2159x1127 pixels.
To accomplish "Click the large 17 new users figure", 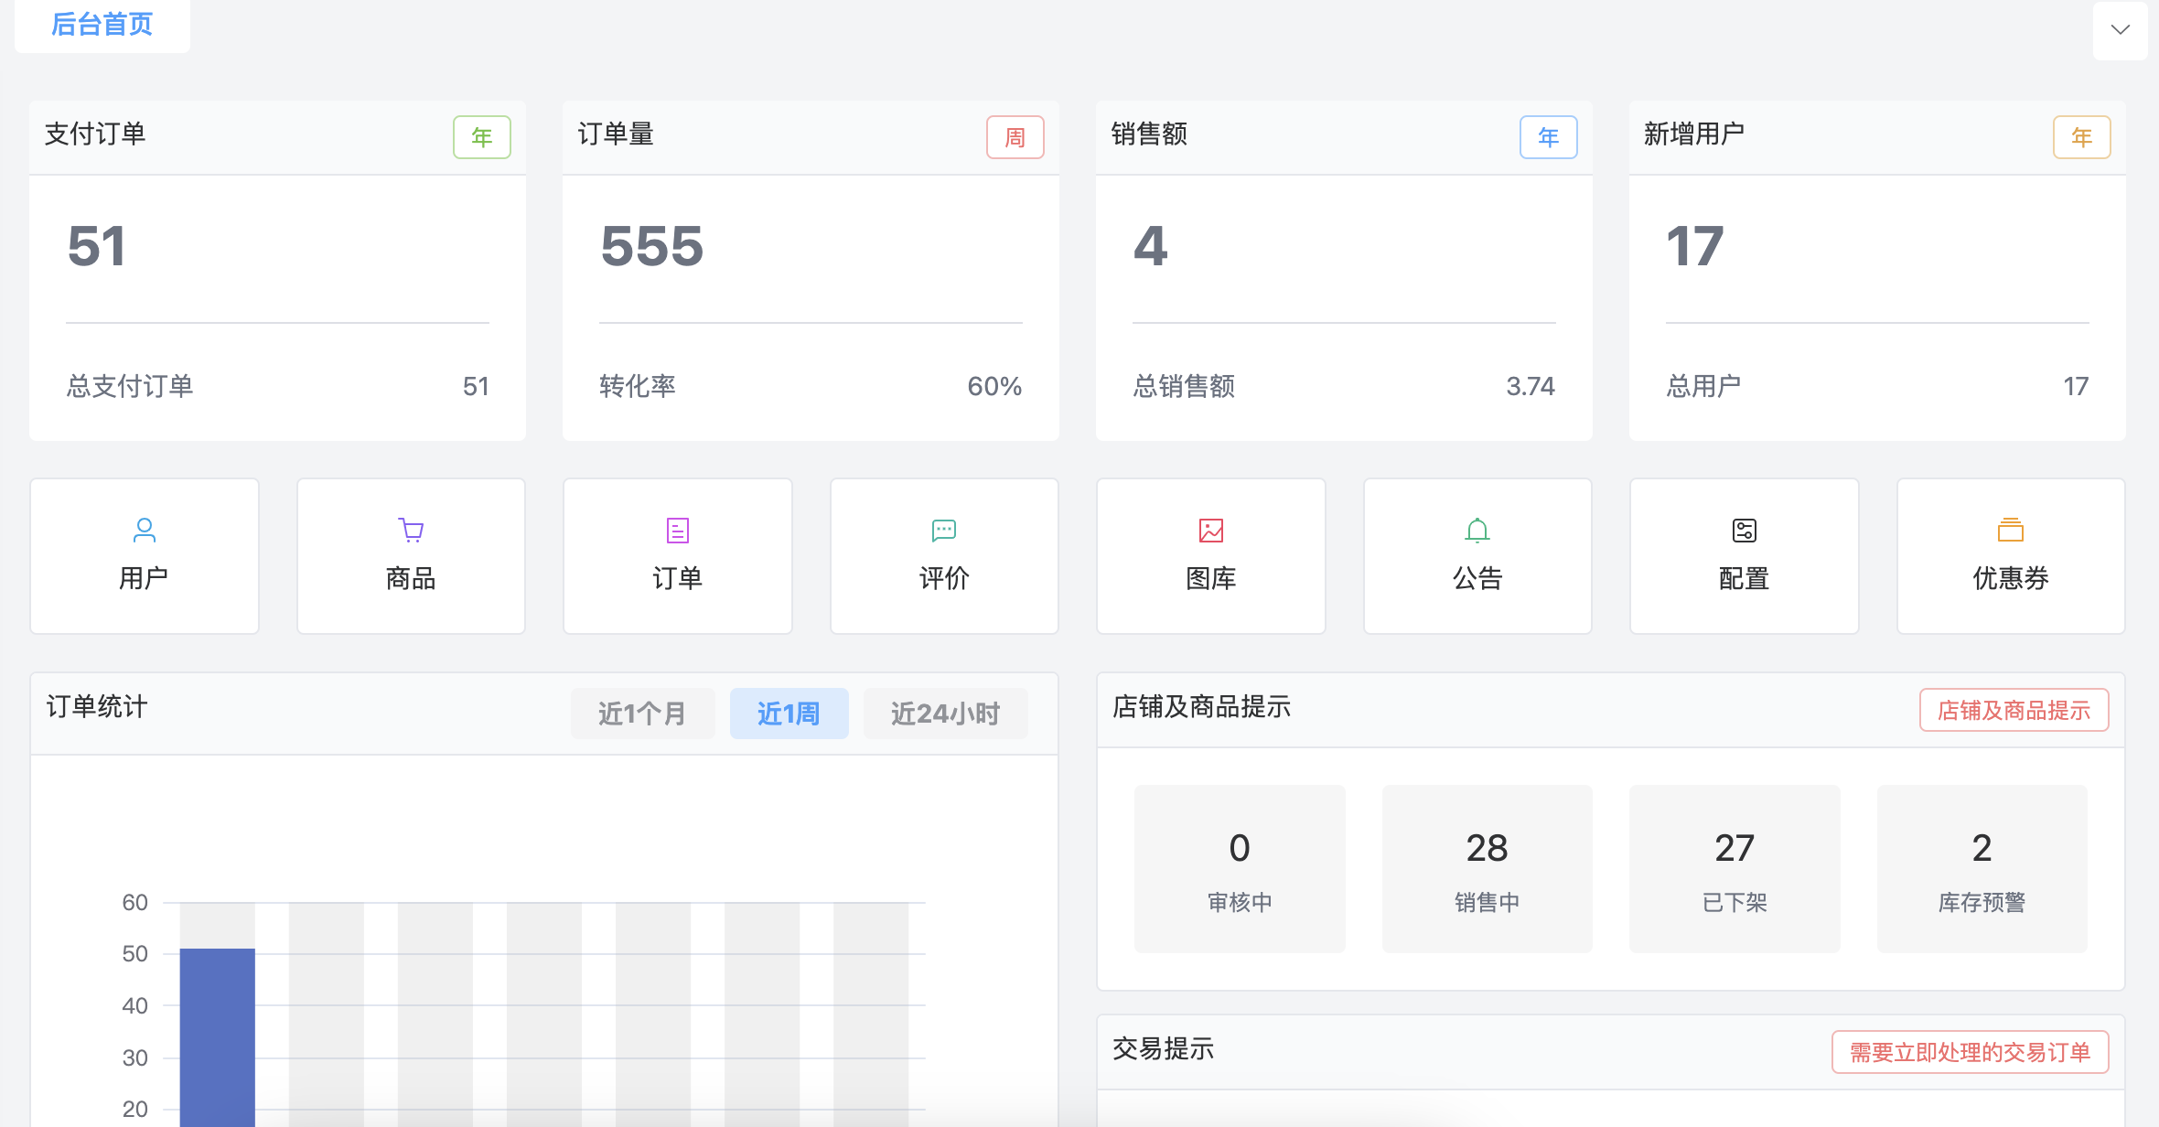I will (x=1695, y=246).
